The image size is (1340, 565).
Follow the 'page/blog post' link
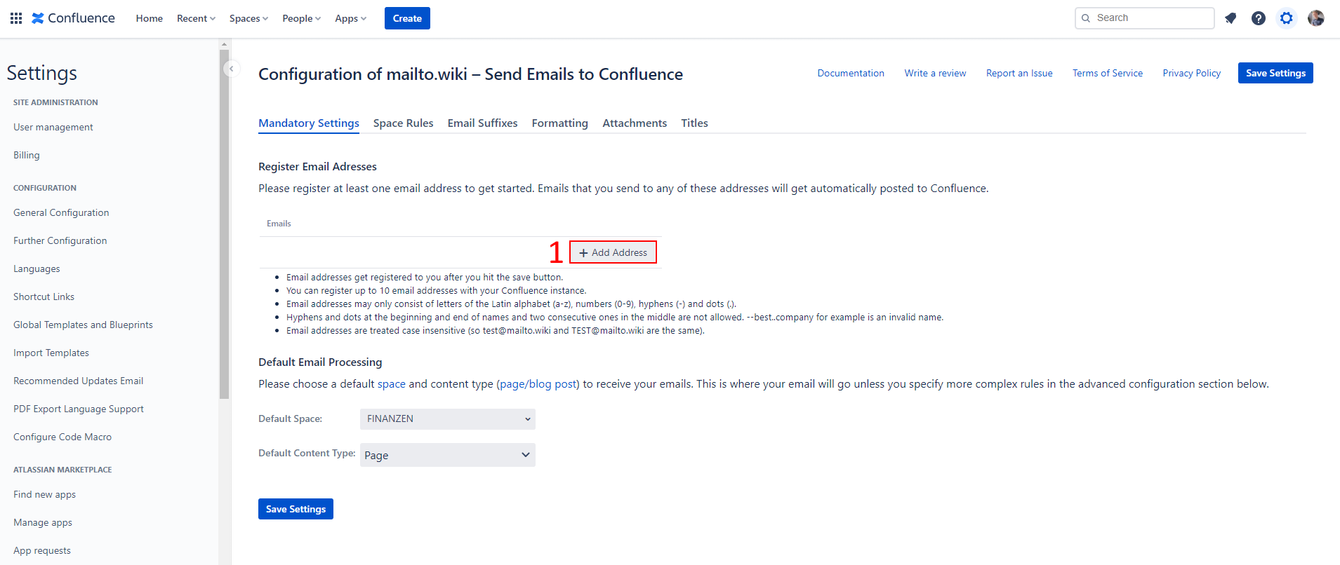[x=538, y=384]
